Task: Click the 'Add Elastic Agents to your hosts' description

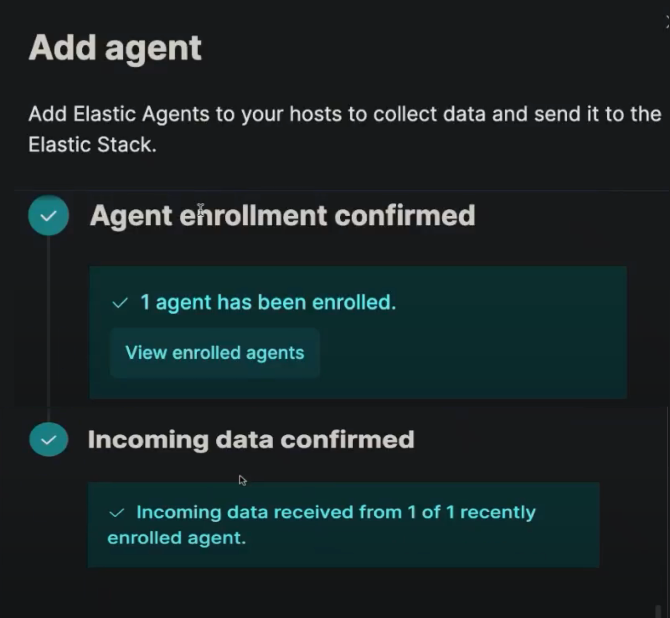Action: (345, 114)
